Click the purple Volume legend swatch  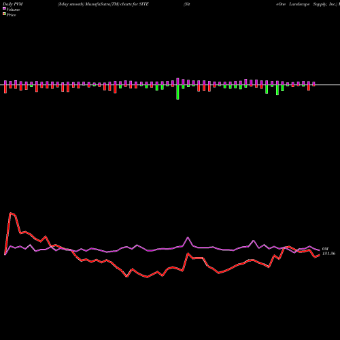4,8
